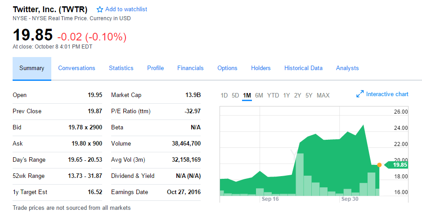Image resolution: width=422 pixels, height=217 pixels.
Task: Select the 2Y chart range
Action: coord(297,95)
